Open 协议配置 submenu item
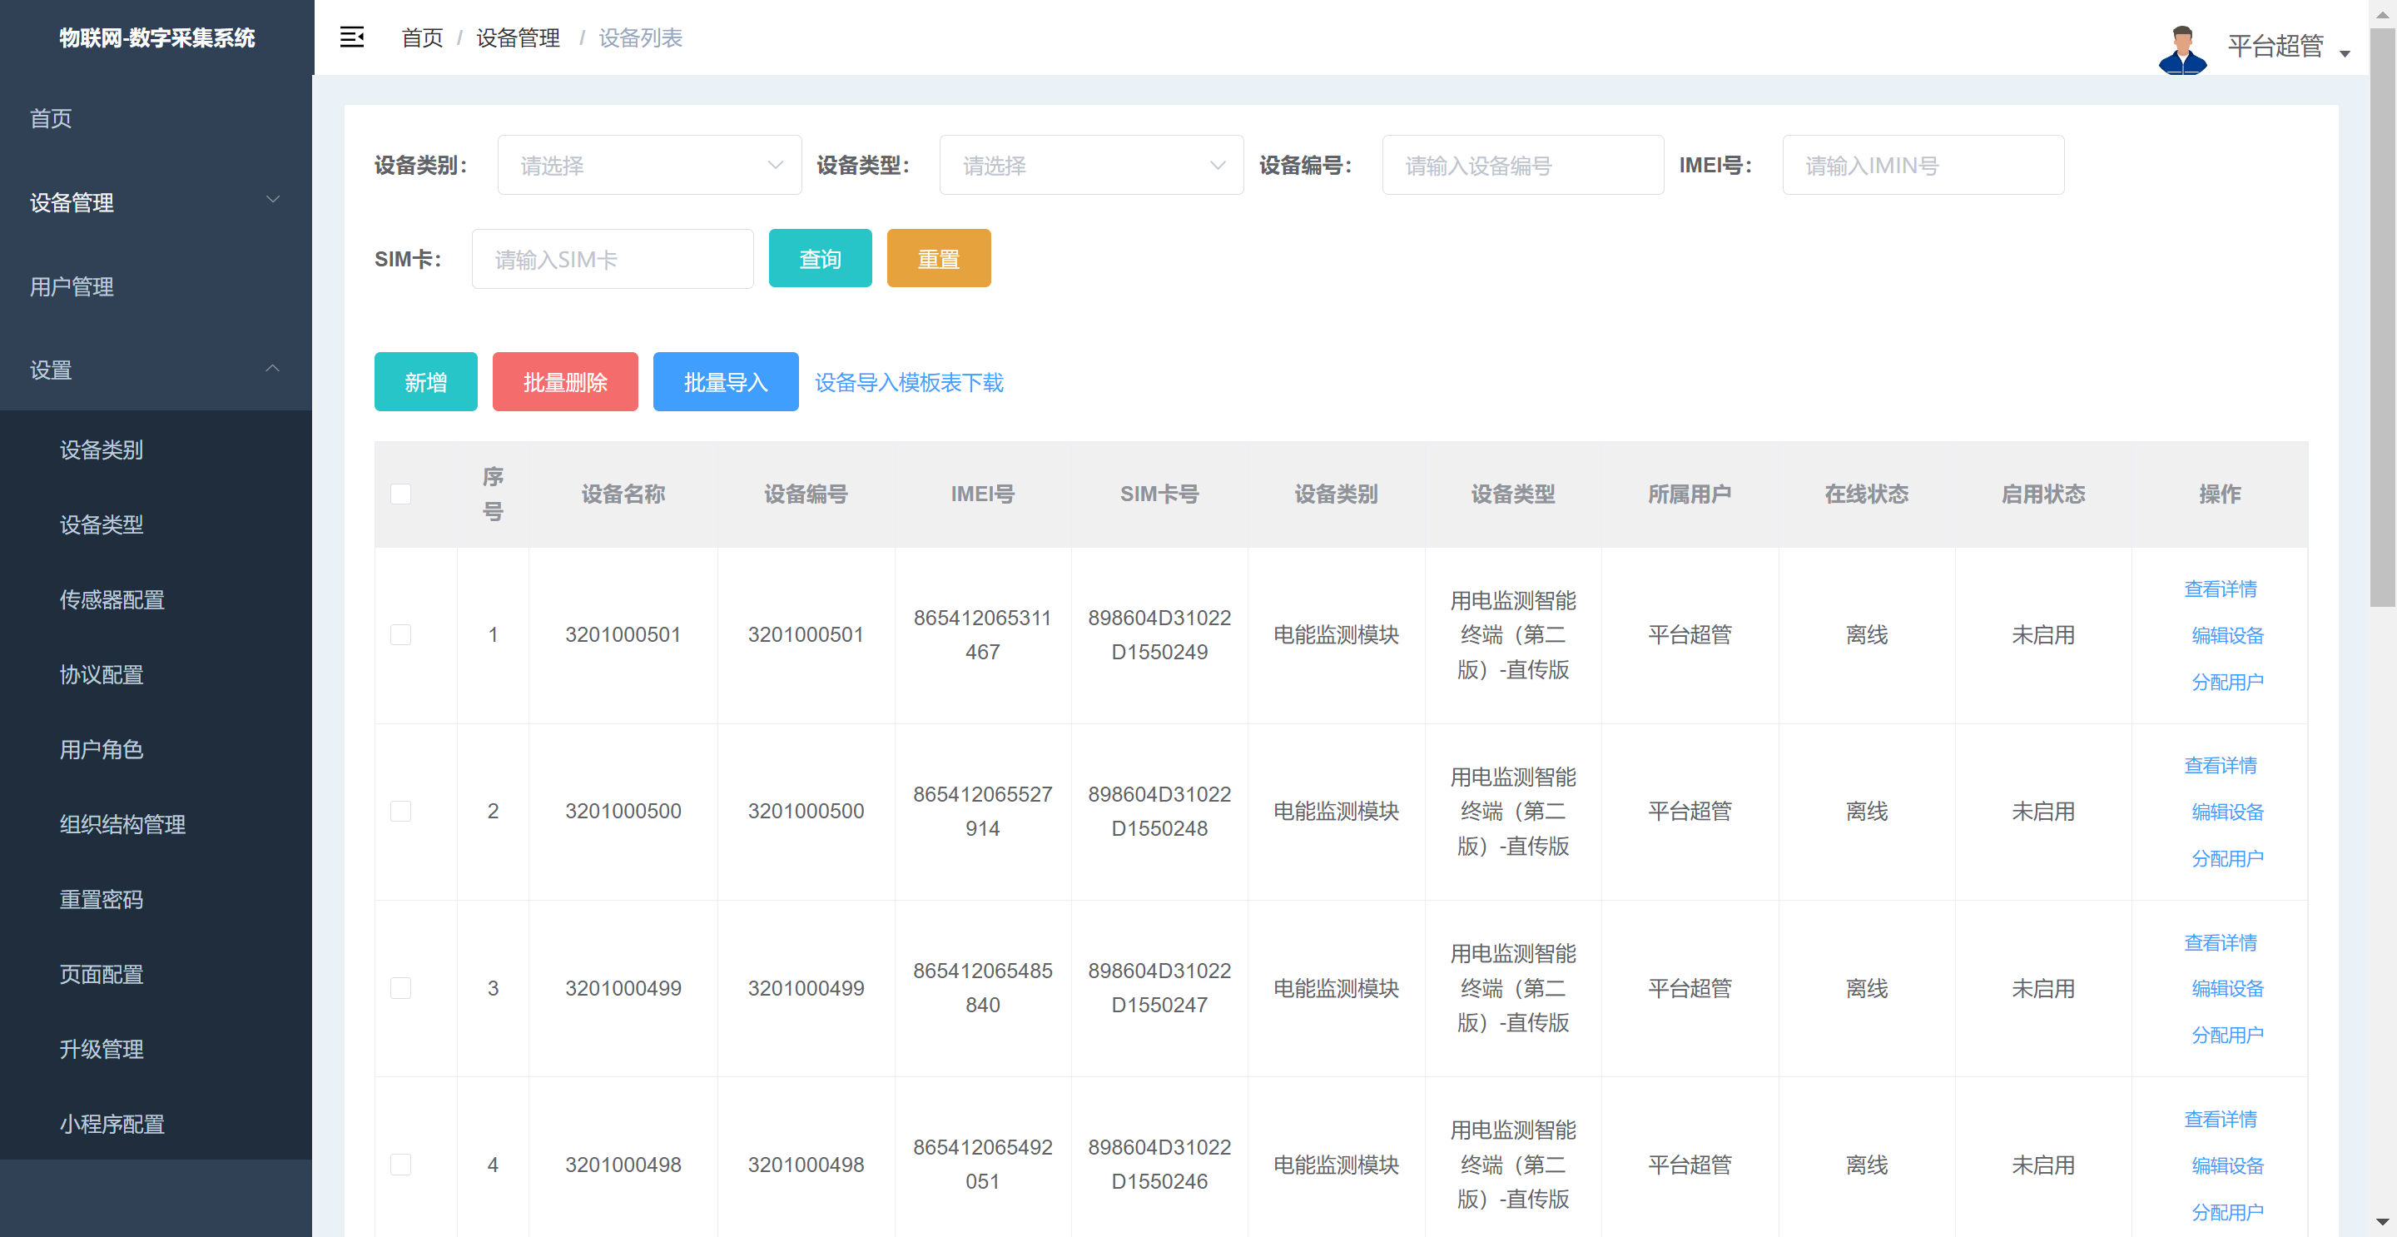The image size is (2397, 1237). 156,674
